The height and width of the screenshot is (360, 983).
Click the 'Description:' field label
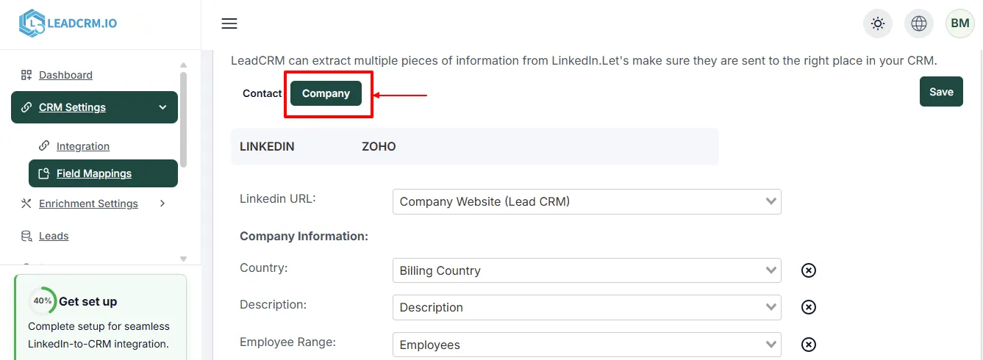coord(274,304)
